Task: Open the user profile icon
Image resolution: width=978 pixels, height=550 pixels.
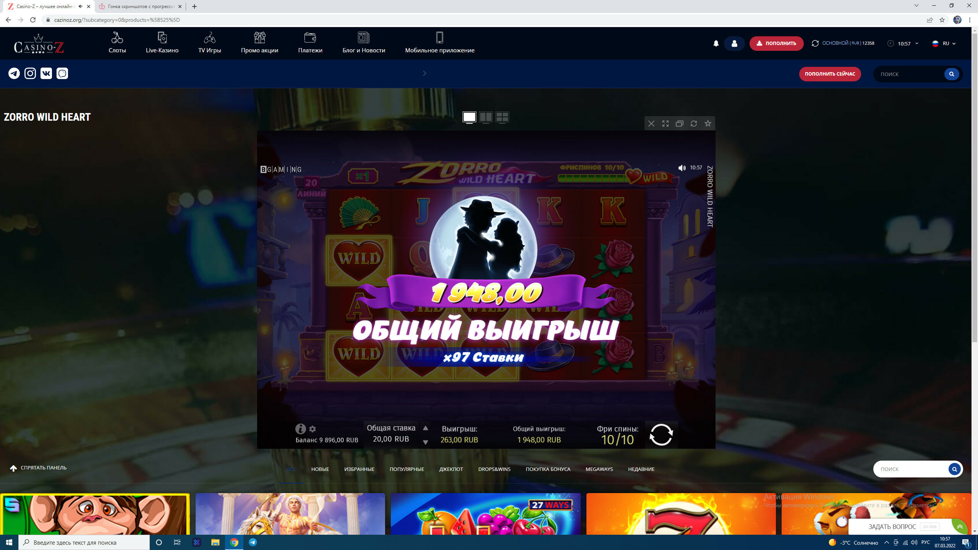Action: point(734,44)
